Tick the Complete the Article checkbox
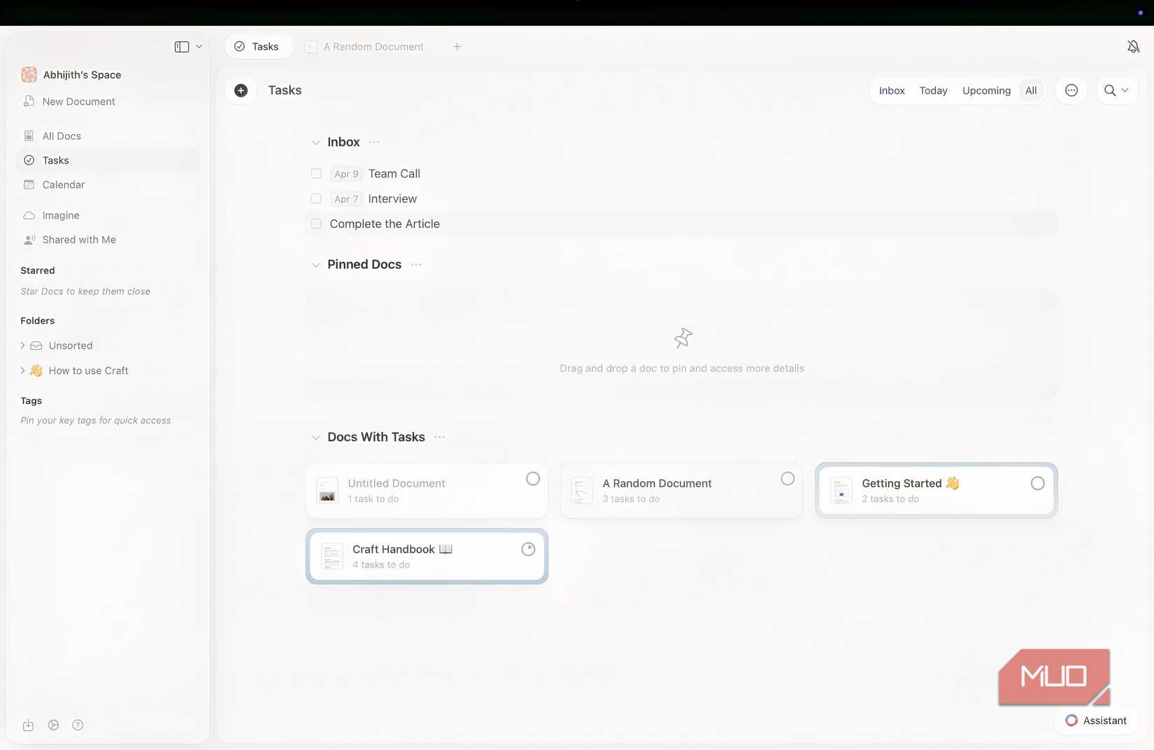 point(316,224)
